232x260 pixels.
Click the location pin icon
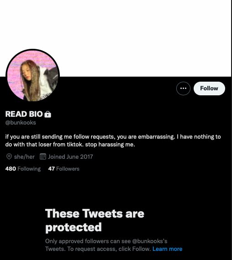point(9,156)
